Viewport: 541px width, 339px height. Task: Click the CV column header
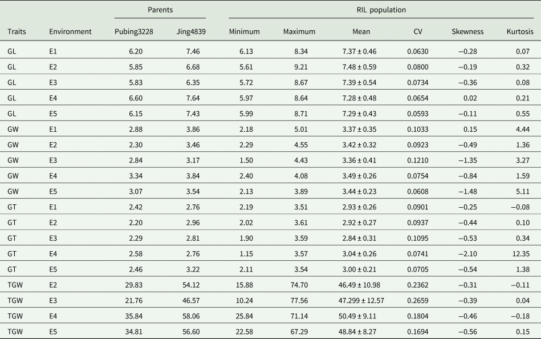point(418,32)
